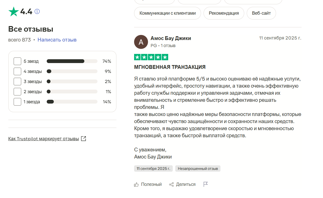Tick the 4 звезды filter checkbox
This screenshot has height=198, width=323.
pyautogui.click(x=17, y=71)
